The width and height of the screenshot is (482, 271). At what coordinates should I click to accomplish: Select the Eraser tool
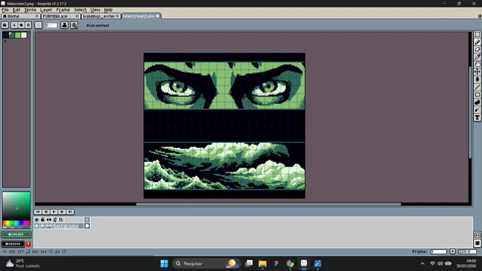pyautogui.click(x=477, y=50)
